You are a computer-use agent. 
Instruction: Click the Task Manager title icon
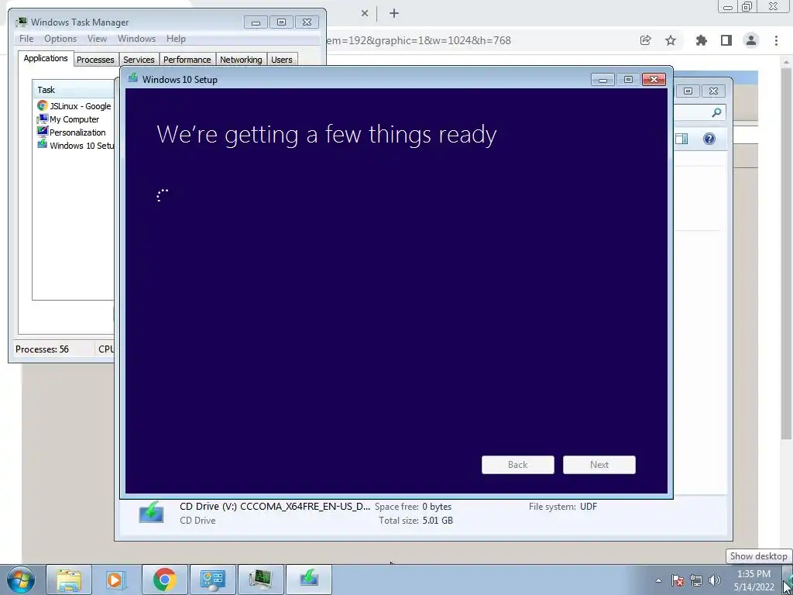[21, 22]
